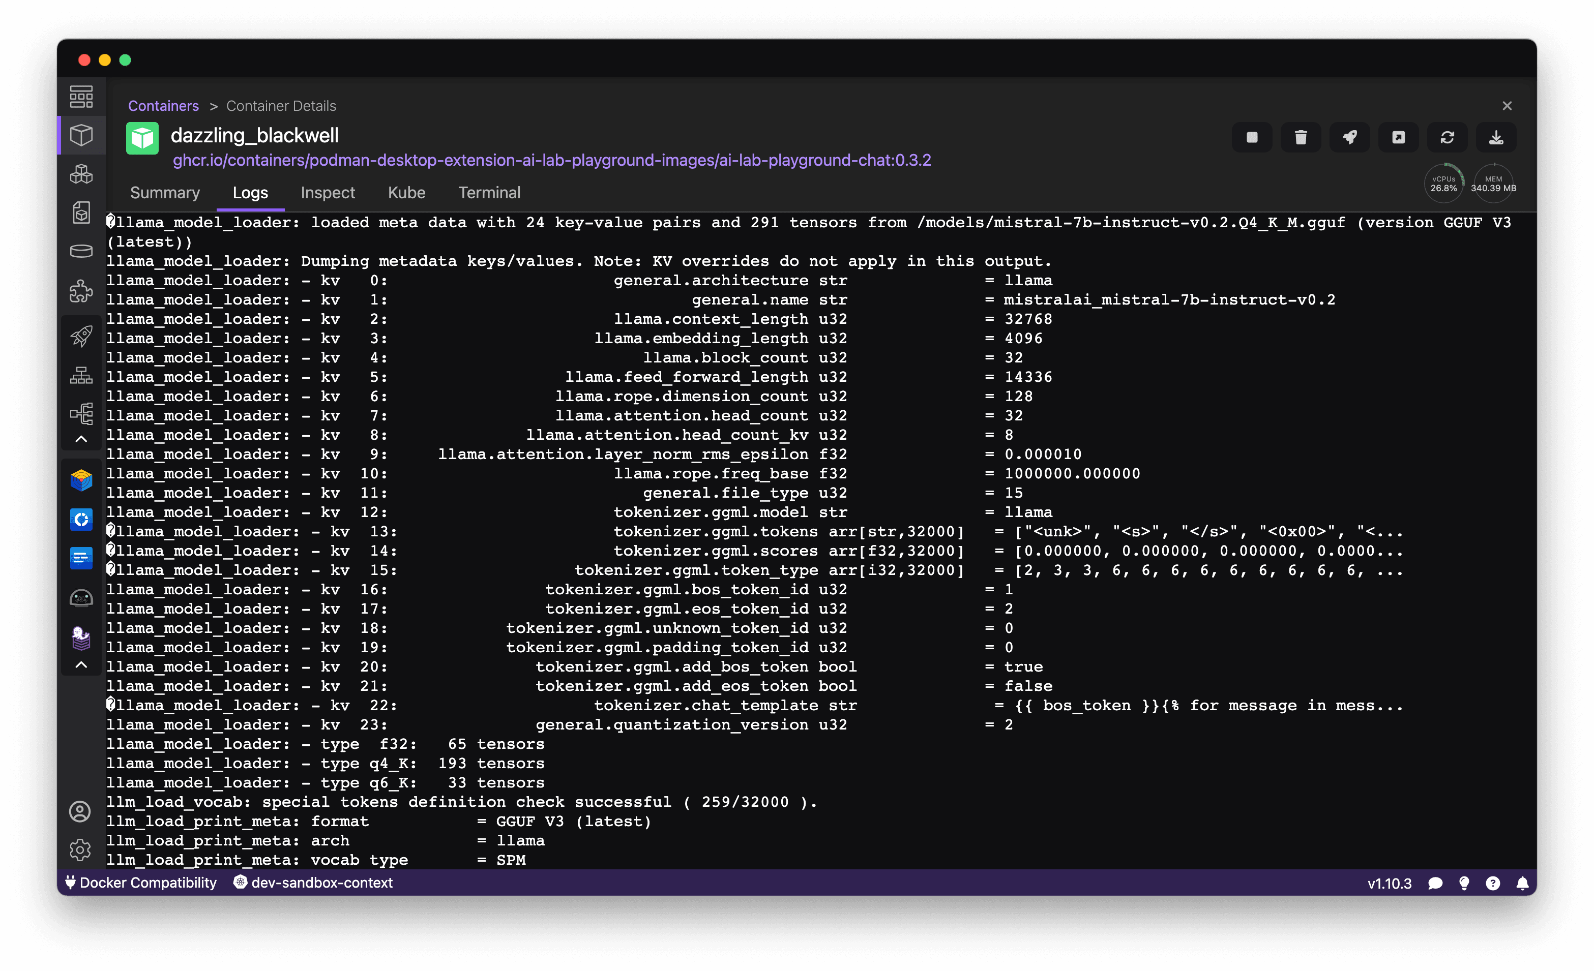Deploy container to Kubernetes rocket button
Image resolution: width=1594 pixels, height=971 pixels.
[x=1349, y=137]
